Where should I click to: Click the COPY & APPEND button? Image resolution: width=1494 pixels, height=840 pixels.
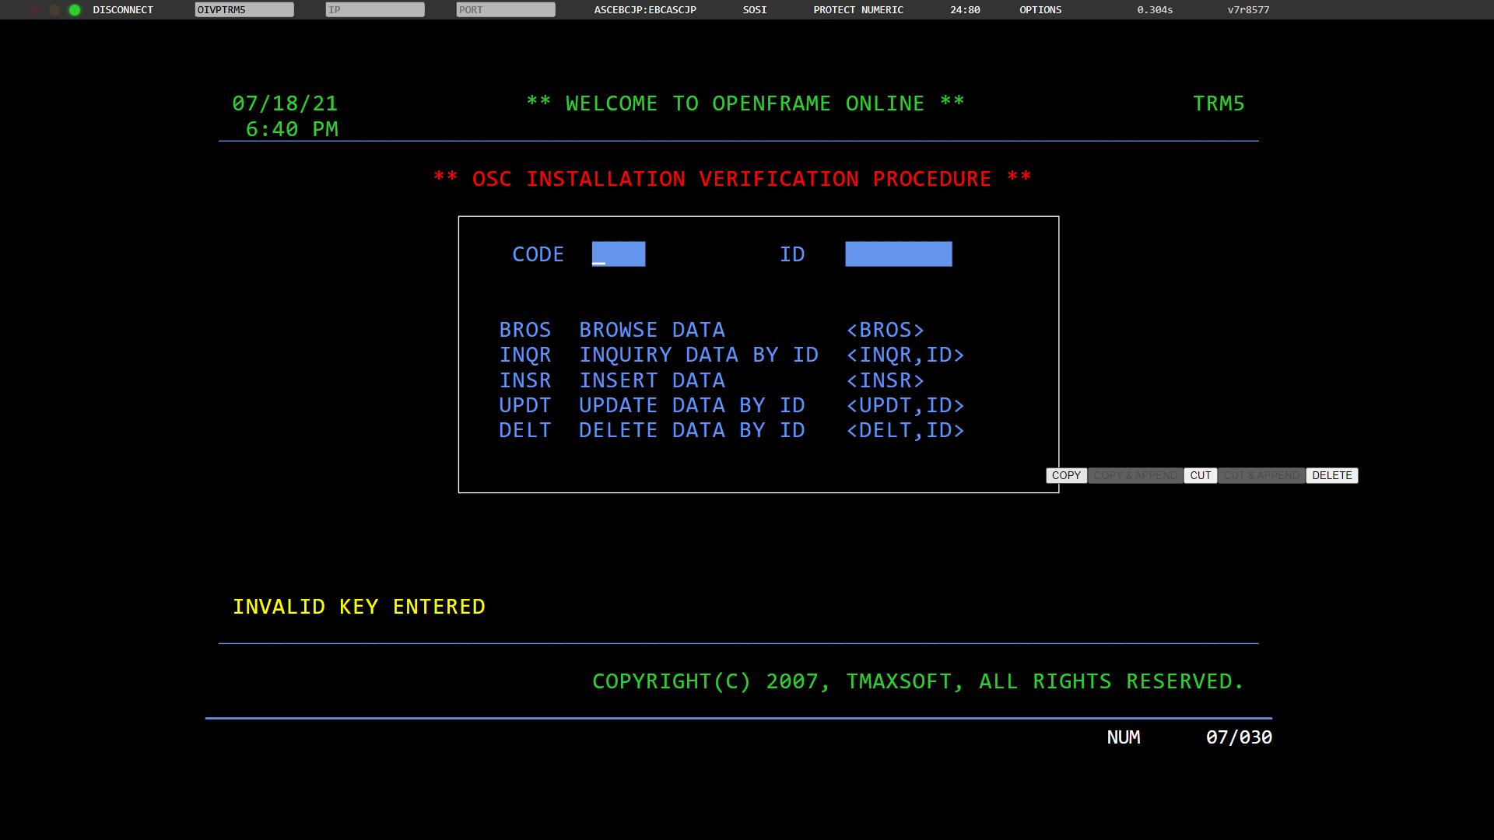tap(1135, 475)
